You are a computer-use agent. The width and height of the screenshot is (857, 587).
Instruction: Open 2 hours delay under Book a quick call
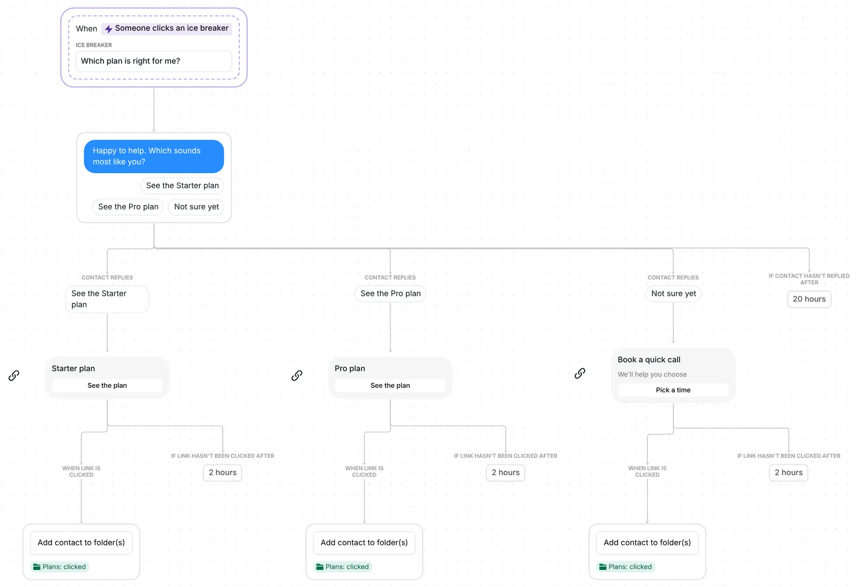[x=788, y=472]
